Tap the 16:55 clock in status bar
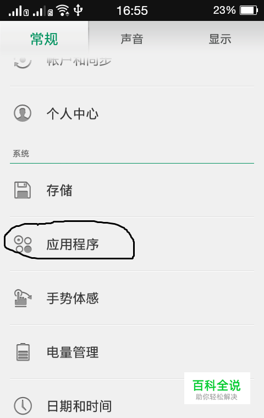Image resolution: width=264 pixels, height=418 pixels. click(x=132, y=10)
